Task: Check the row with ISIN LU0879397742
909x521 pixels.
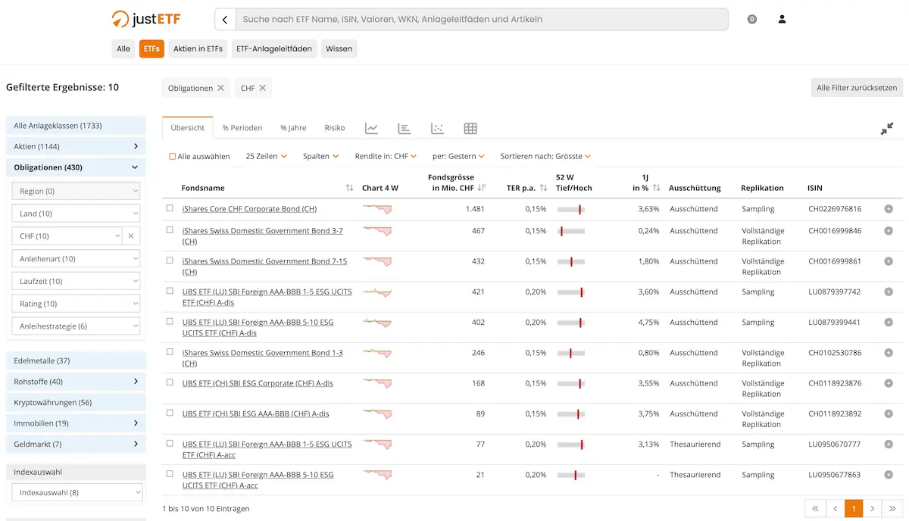Action: pos(170,291)
